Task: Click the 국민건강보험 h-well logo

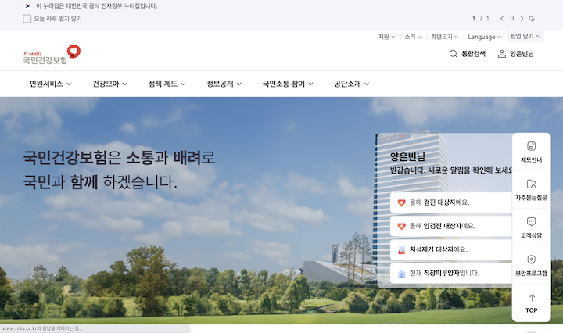Action: (52, 55)
